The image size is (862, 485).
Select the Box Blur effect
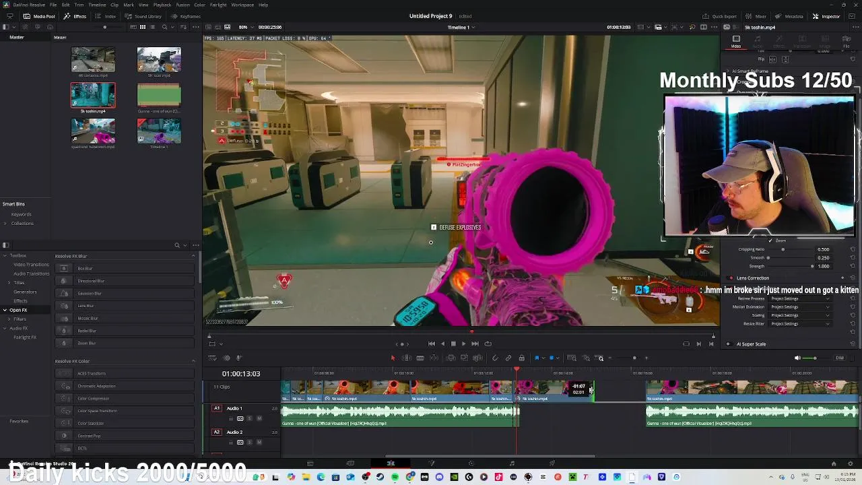click(x=125, y=268)
